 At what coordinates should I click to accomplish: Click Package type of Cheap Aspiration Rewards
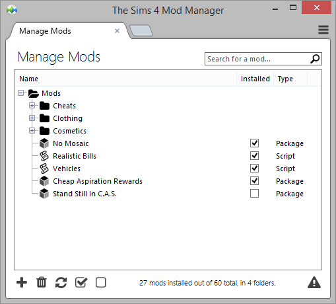(x=290, y=181)
